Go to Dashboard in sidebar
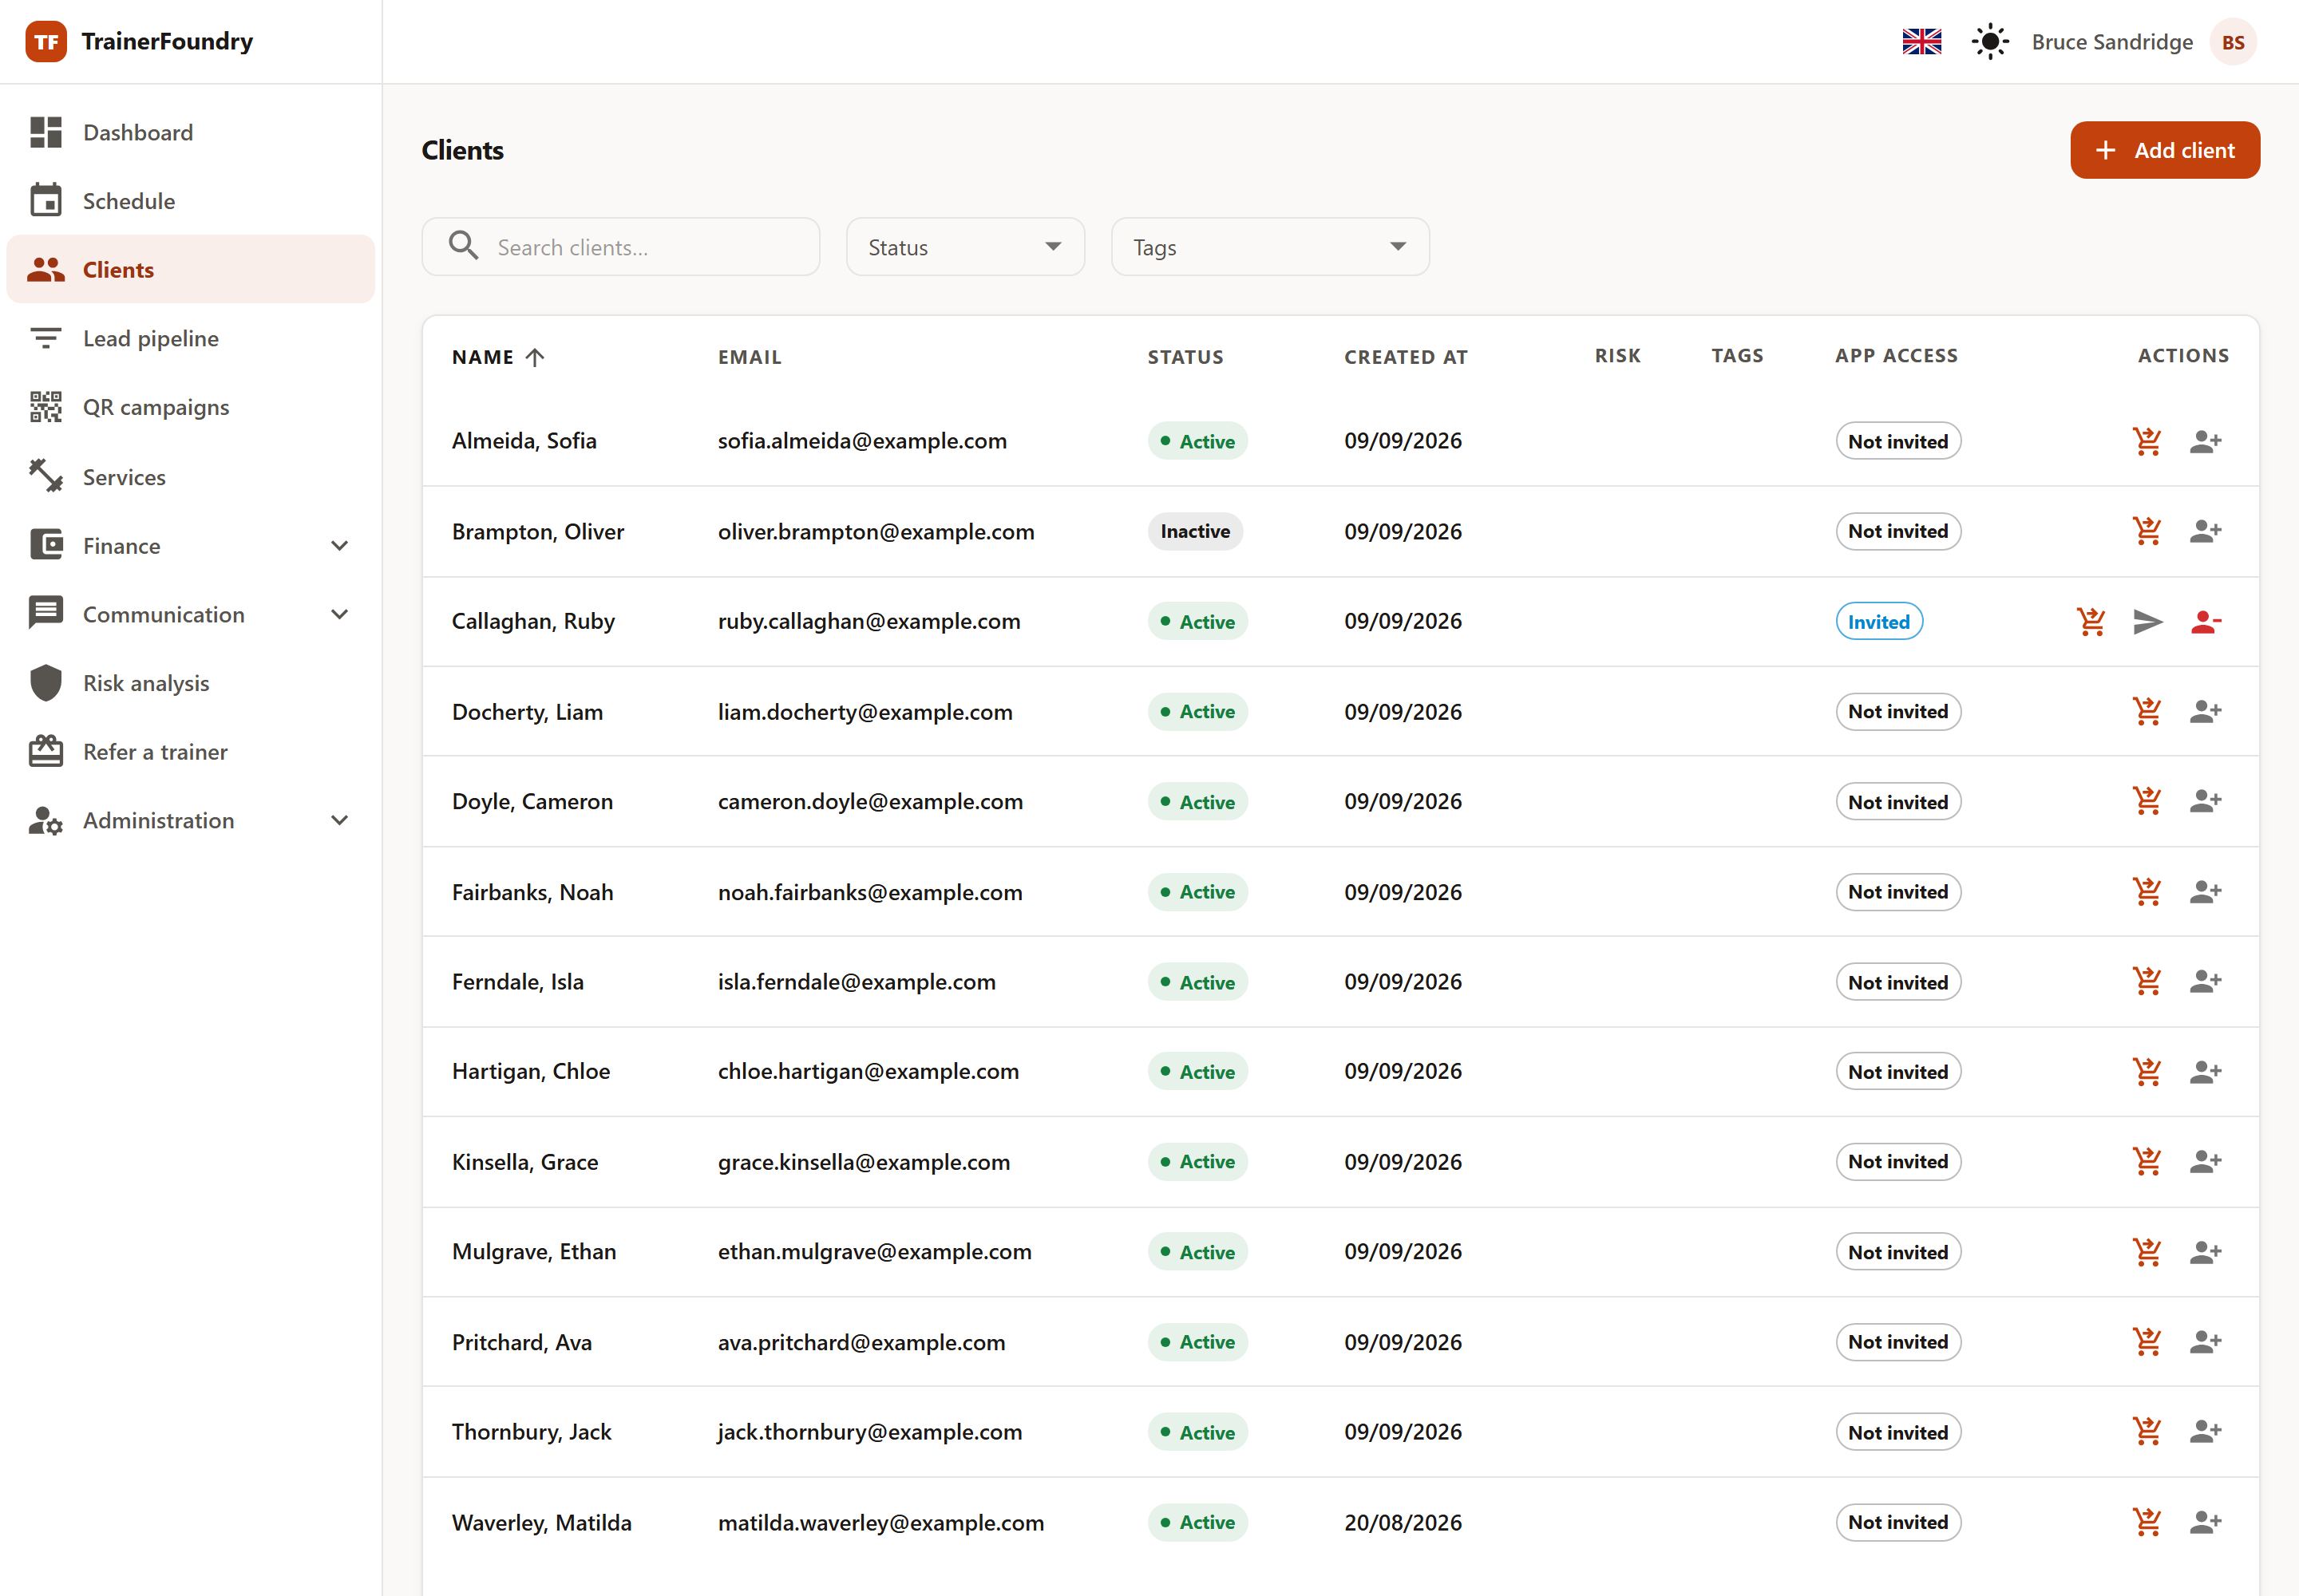The height and width of the screenshot is (1596, 2299). [190, 132]
